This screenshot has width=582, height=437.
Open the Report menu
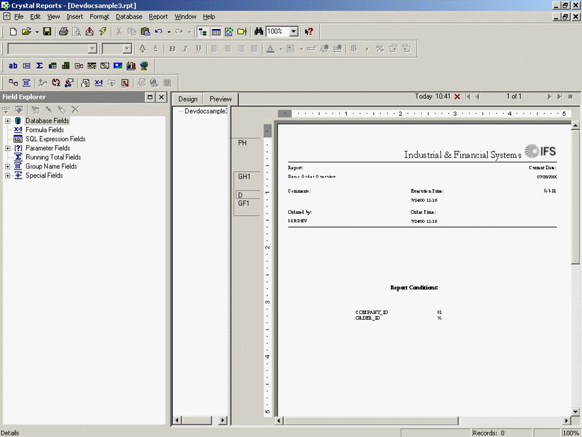point(158,17)
